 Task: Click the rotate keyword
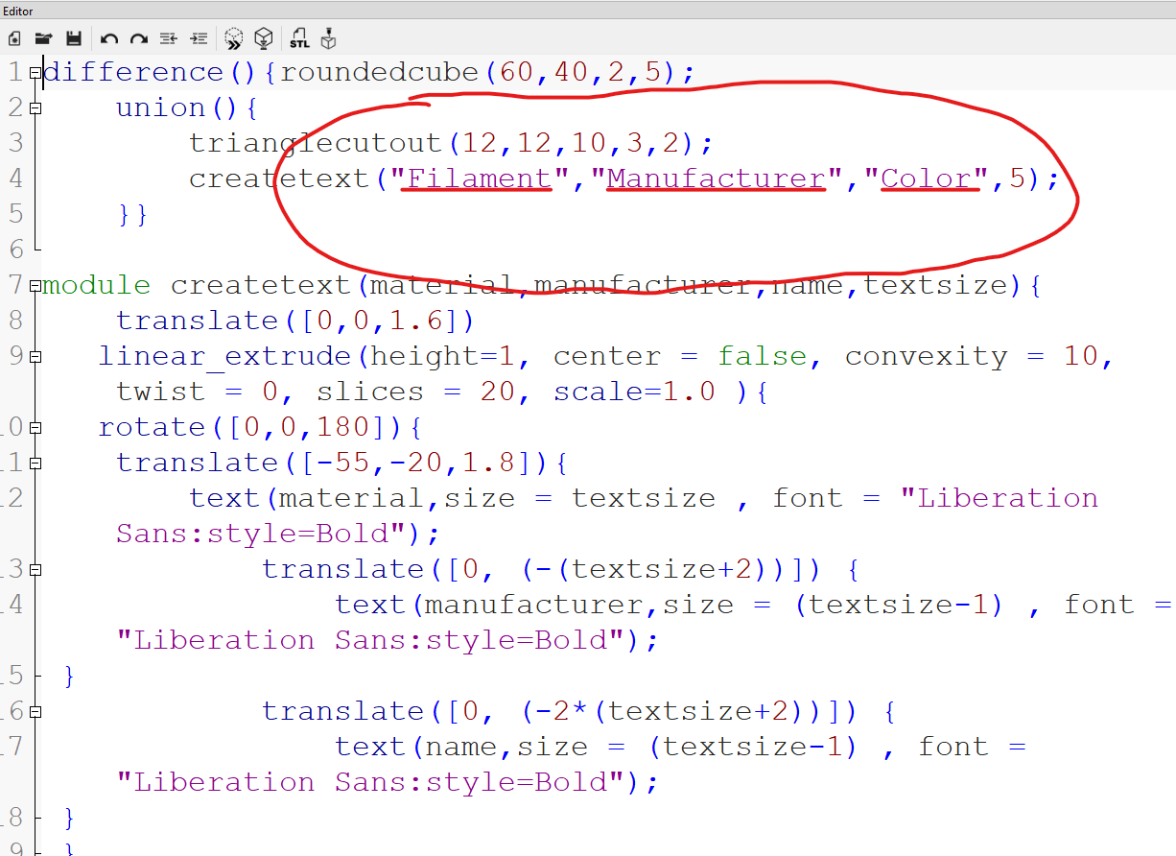pyautogui.click(x=152, y=427)
